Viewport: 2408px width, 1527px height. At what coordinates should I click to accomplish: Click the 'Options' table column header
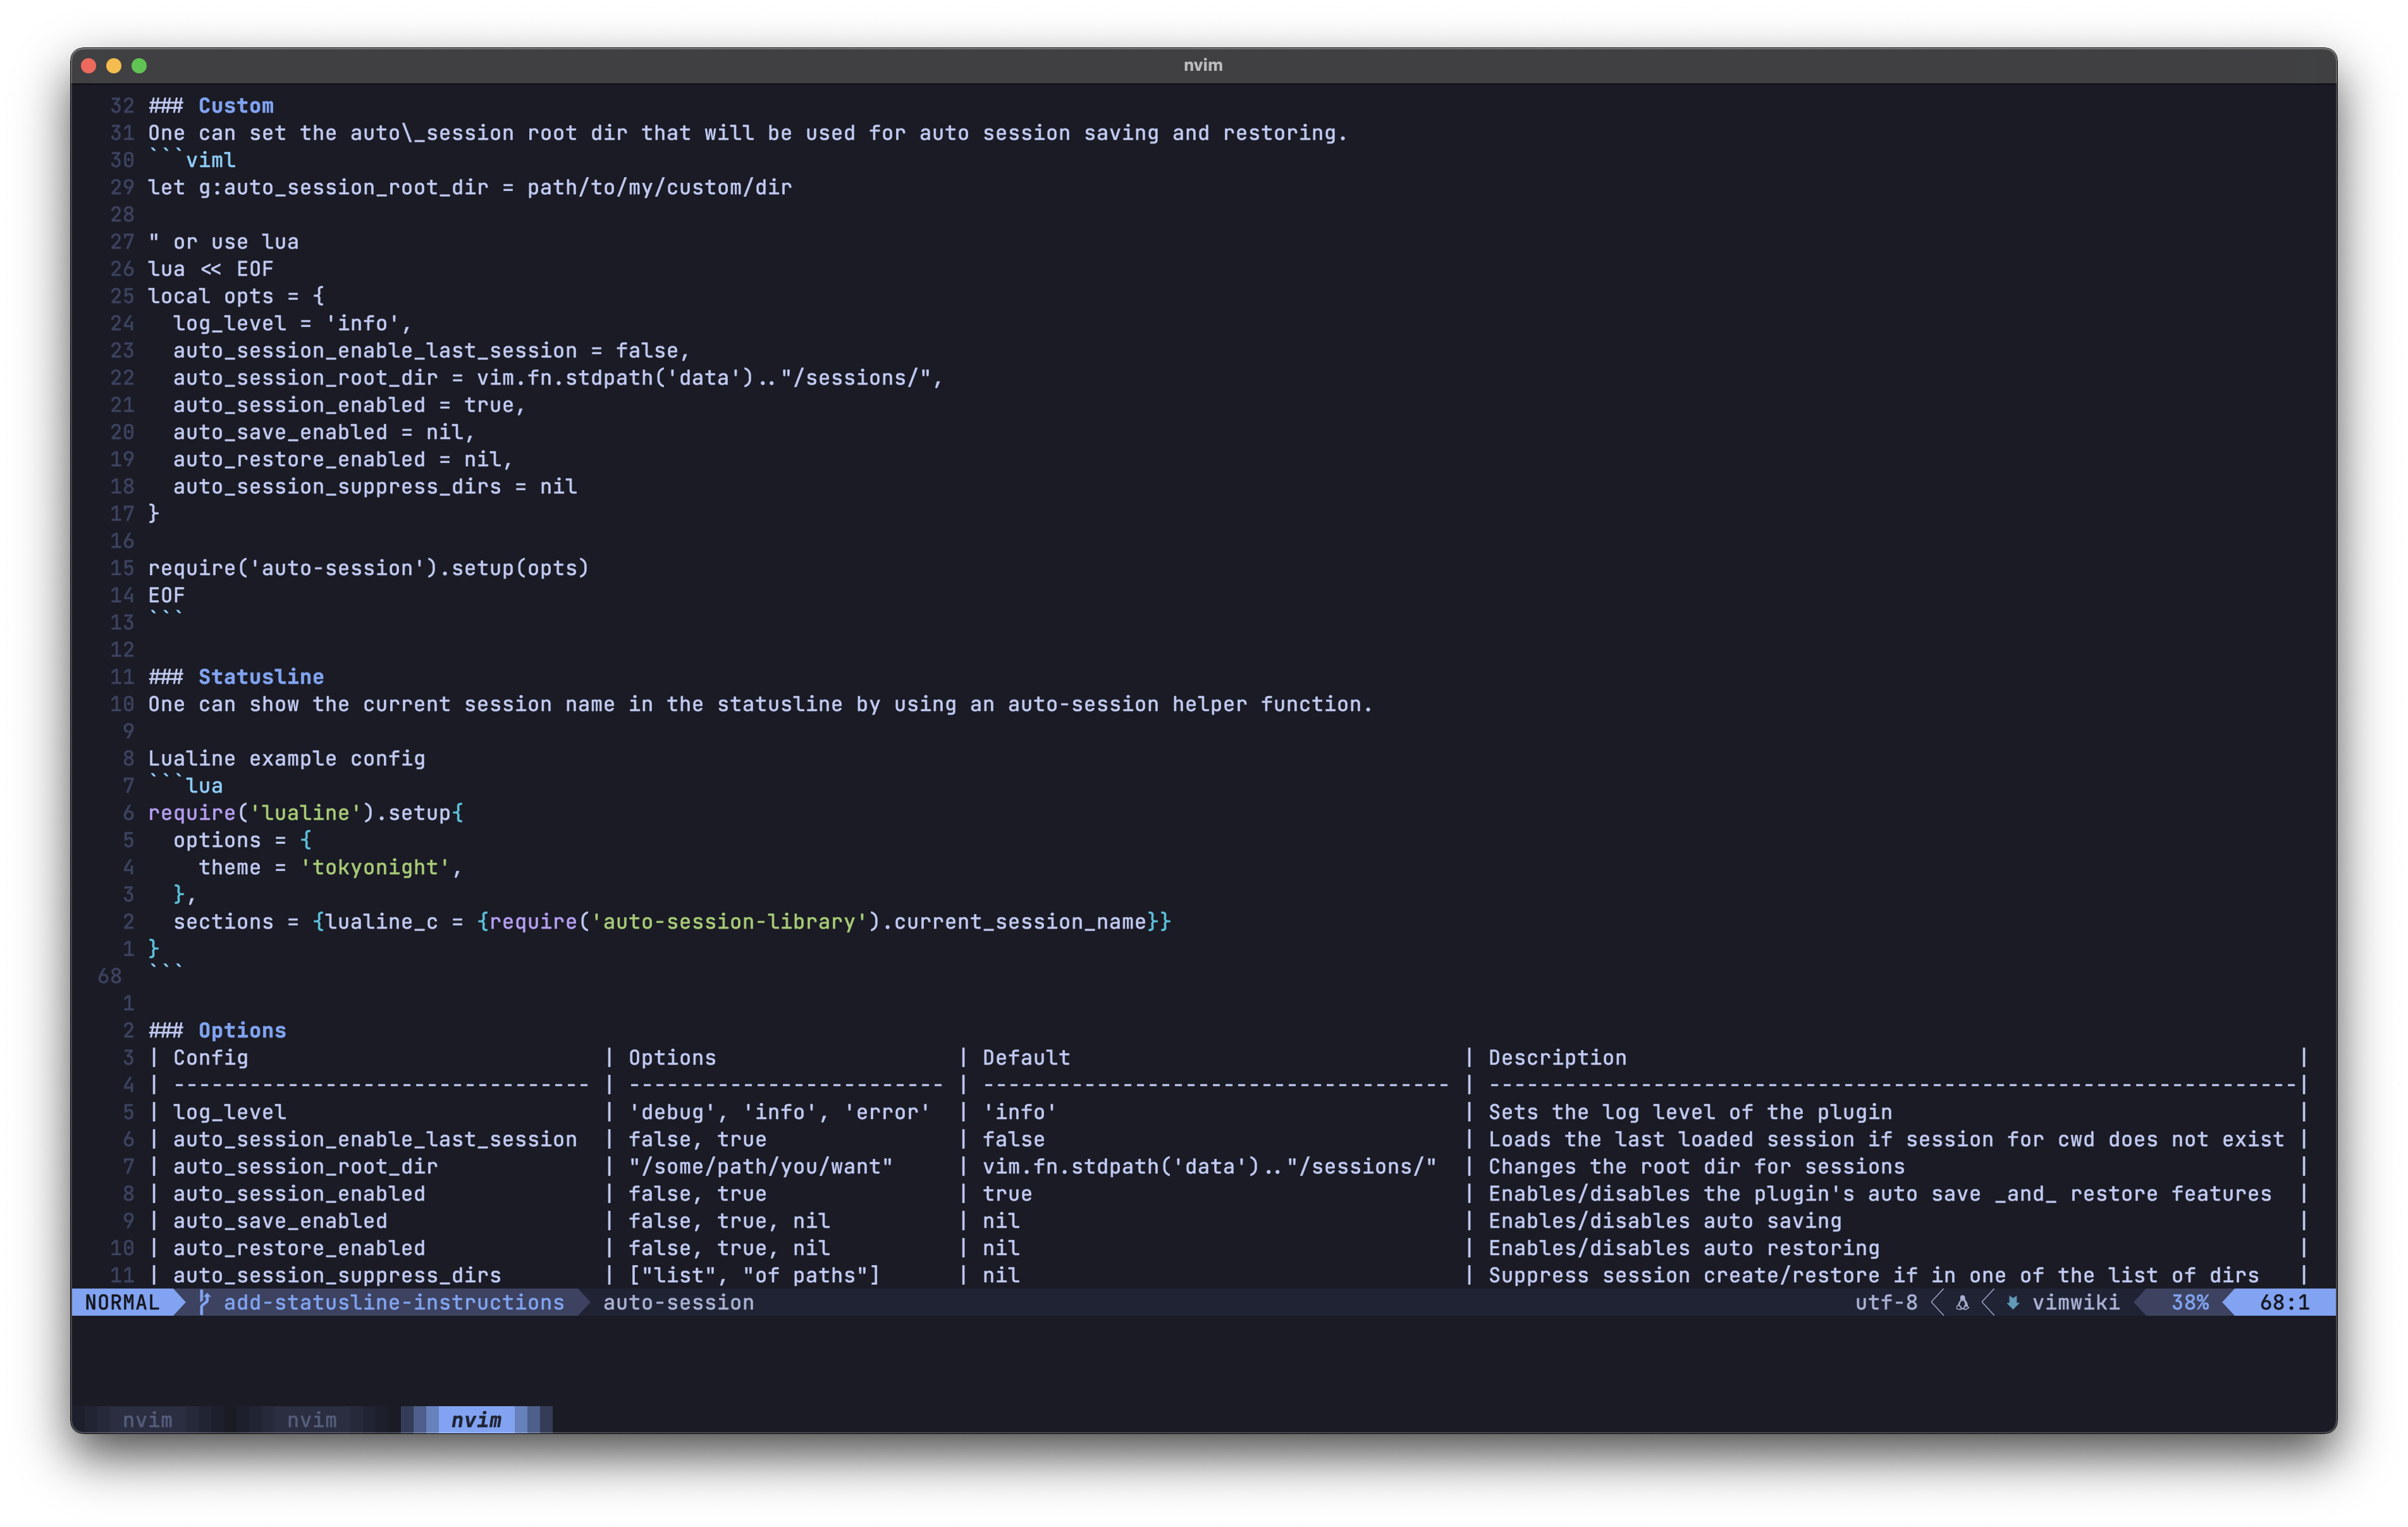pos(672,1058)
